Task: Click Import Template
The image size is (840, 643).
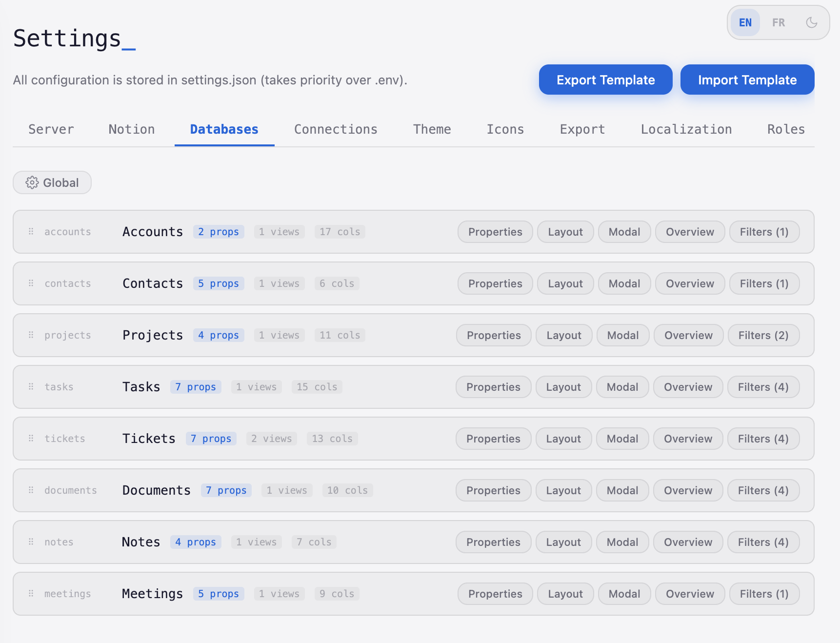Action: [x=747, y=80]
